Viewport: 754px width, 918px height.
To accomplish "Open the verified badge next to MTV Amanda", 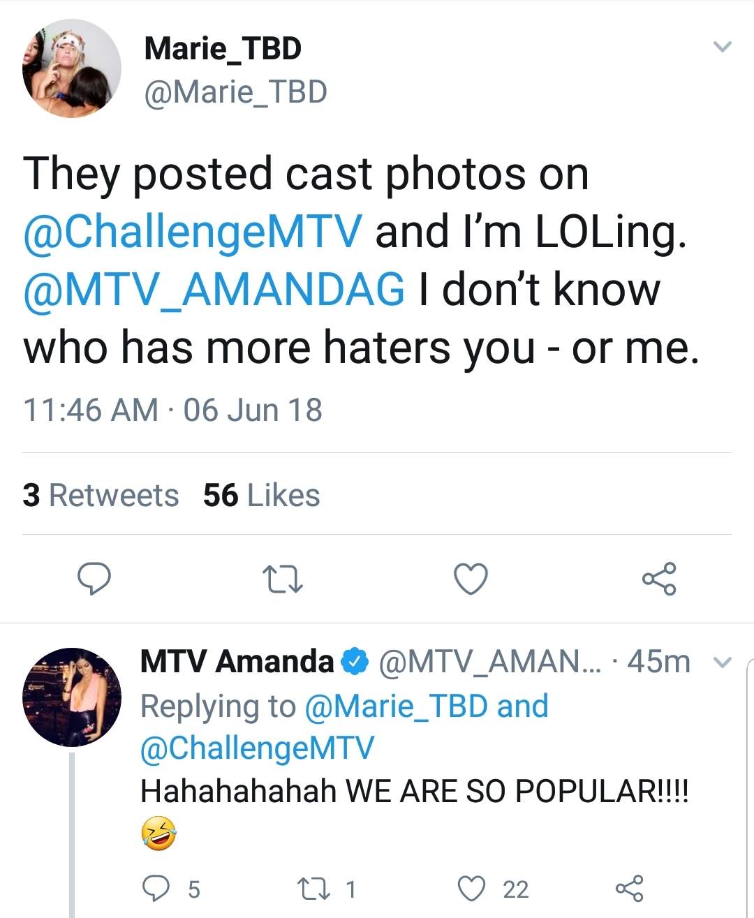I will tap(355, 662).
